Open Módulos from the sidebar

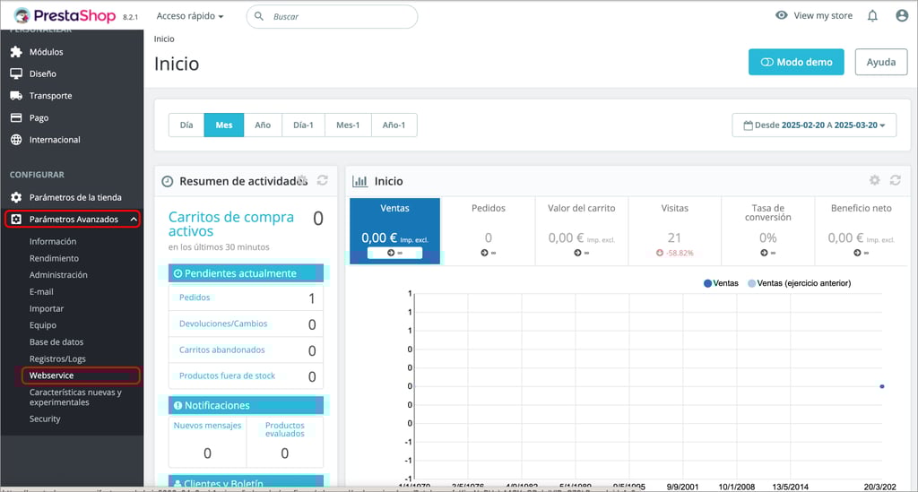(x=46, y=52)
